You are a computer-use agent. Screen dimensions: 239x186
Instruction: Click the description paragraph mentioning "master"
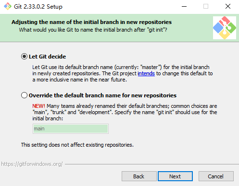click(123, 73)
